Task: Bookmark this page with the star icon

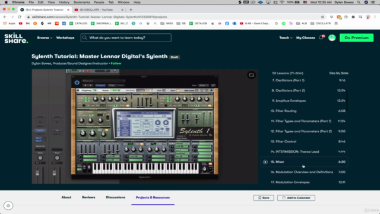Action: coord(322,17)
